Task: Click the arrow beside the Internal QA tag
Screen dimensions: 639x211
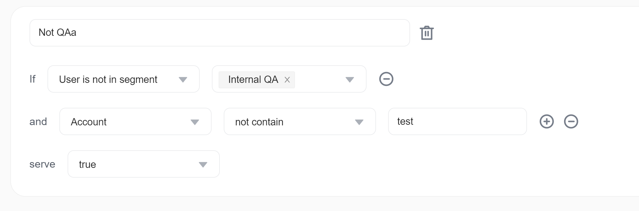Action: (349, 80)
